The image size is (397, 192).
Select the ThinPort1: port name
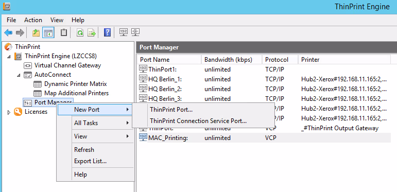click(162, 69)
